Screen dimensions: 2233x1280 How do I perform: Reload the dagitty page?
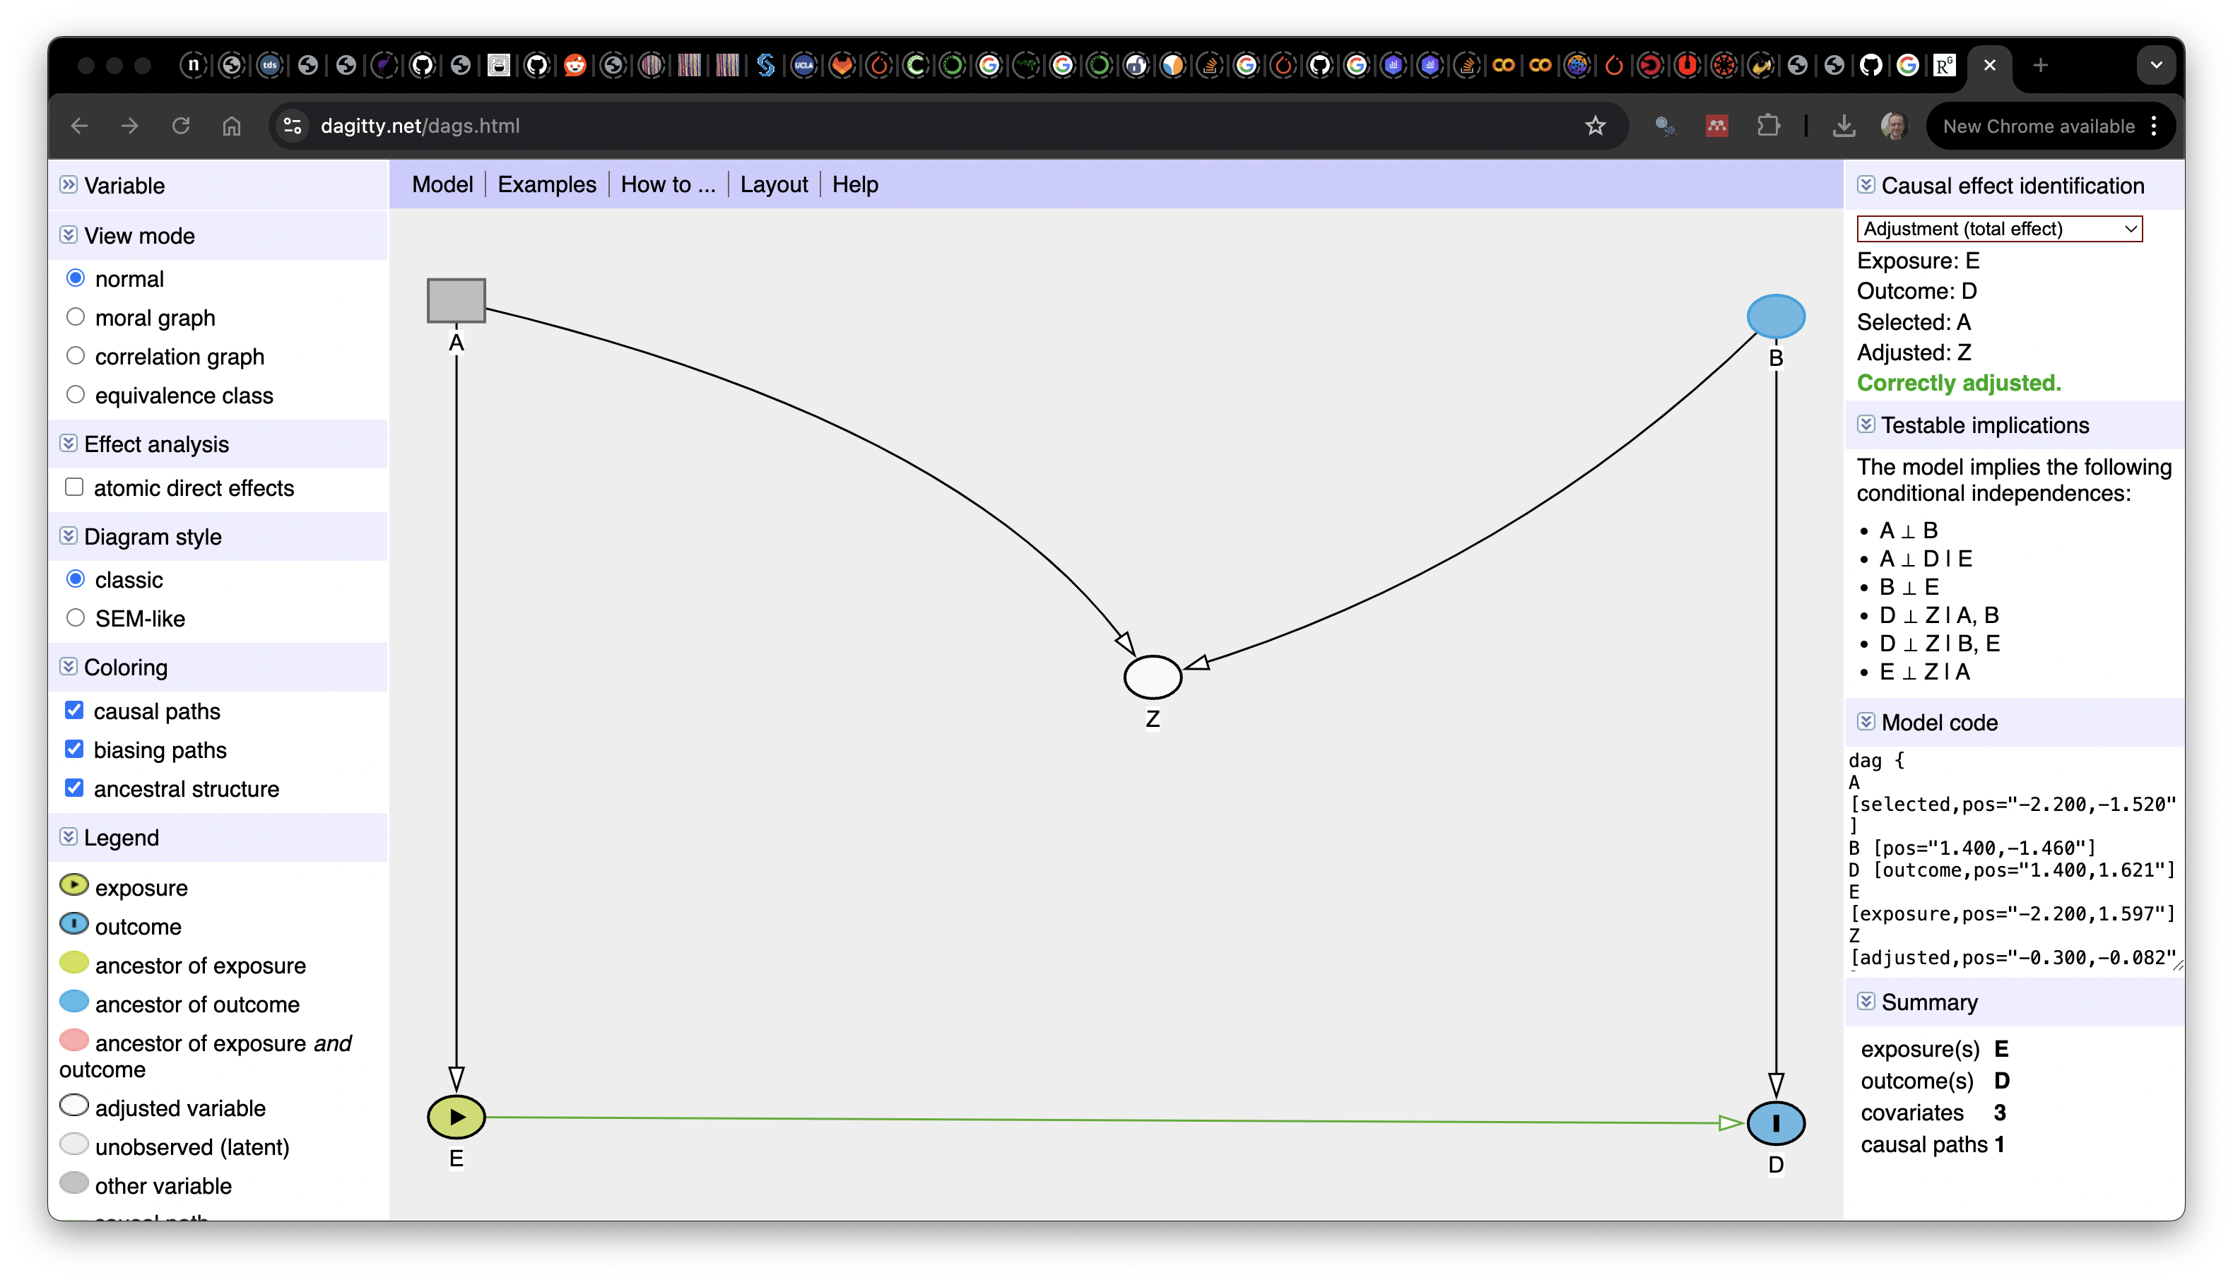point(181,126)
